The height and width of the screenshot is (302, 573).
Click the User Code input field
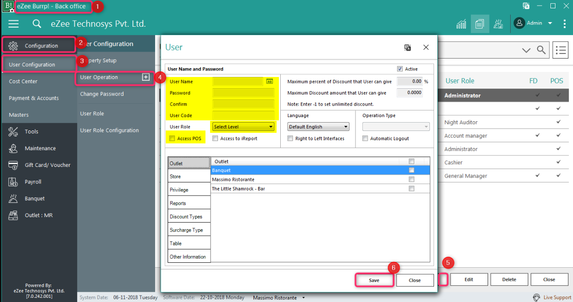click(243, 115)
